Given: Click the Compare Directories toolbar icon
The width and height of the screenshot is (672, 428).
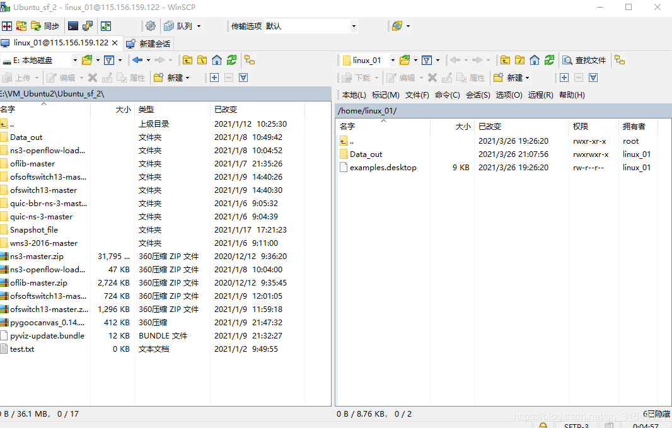Looking at the screenshot, I should pyautogui.click(x=7, y=26).
